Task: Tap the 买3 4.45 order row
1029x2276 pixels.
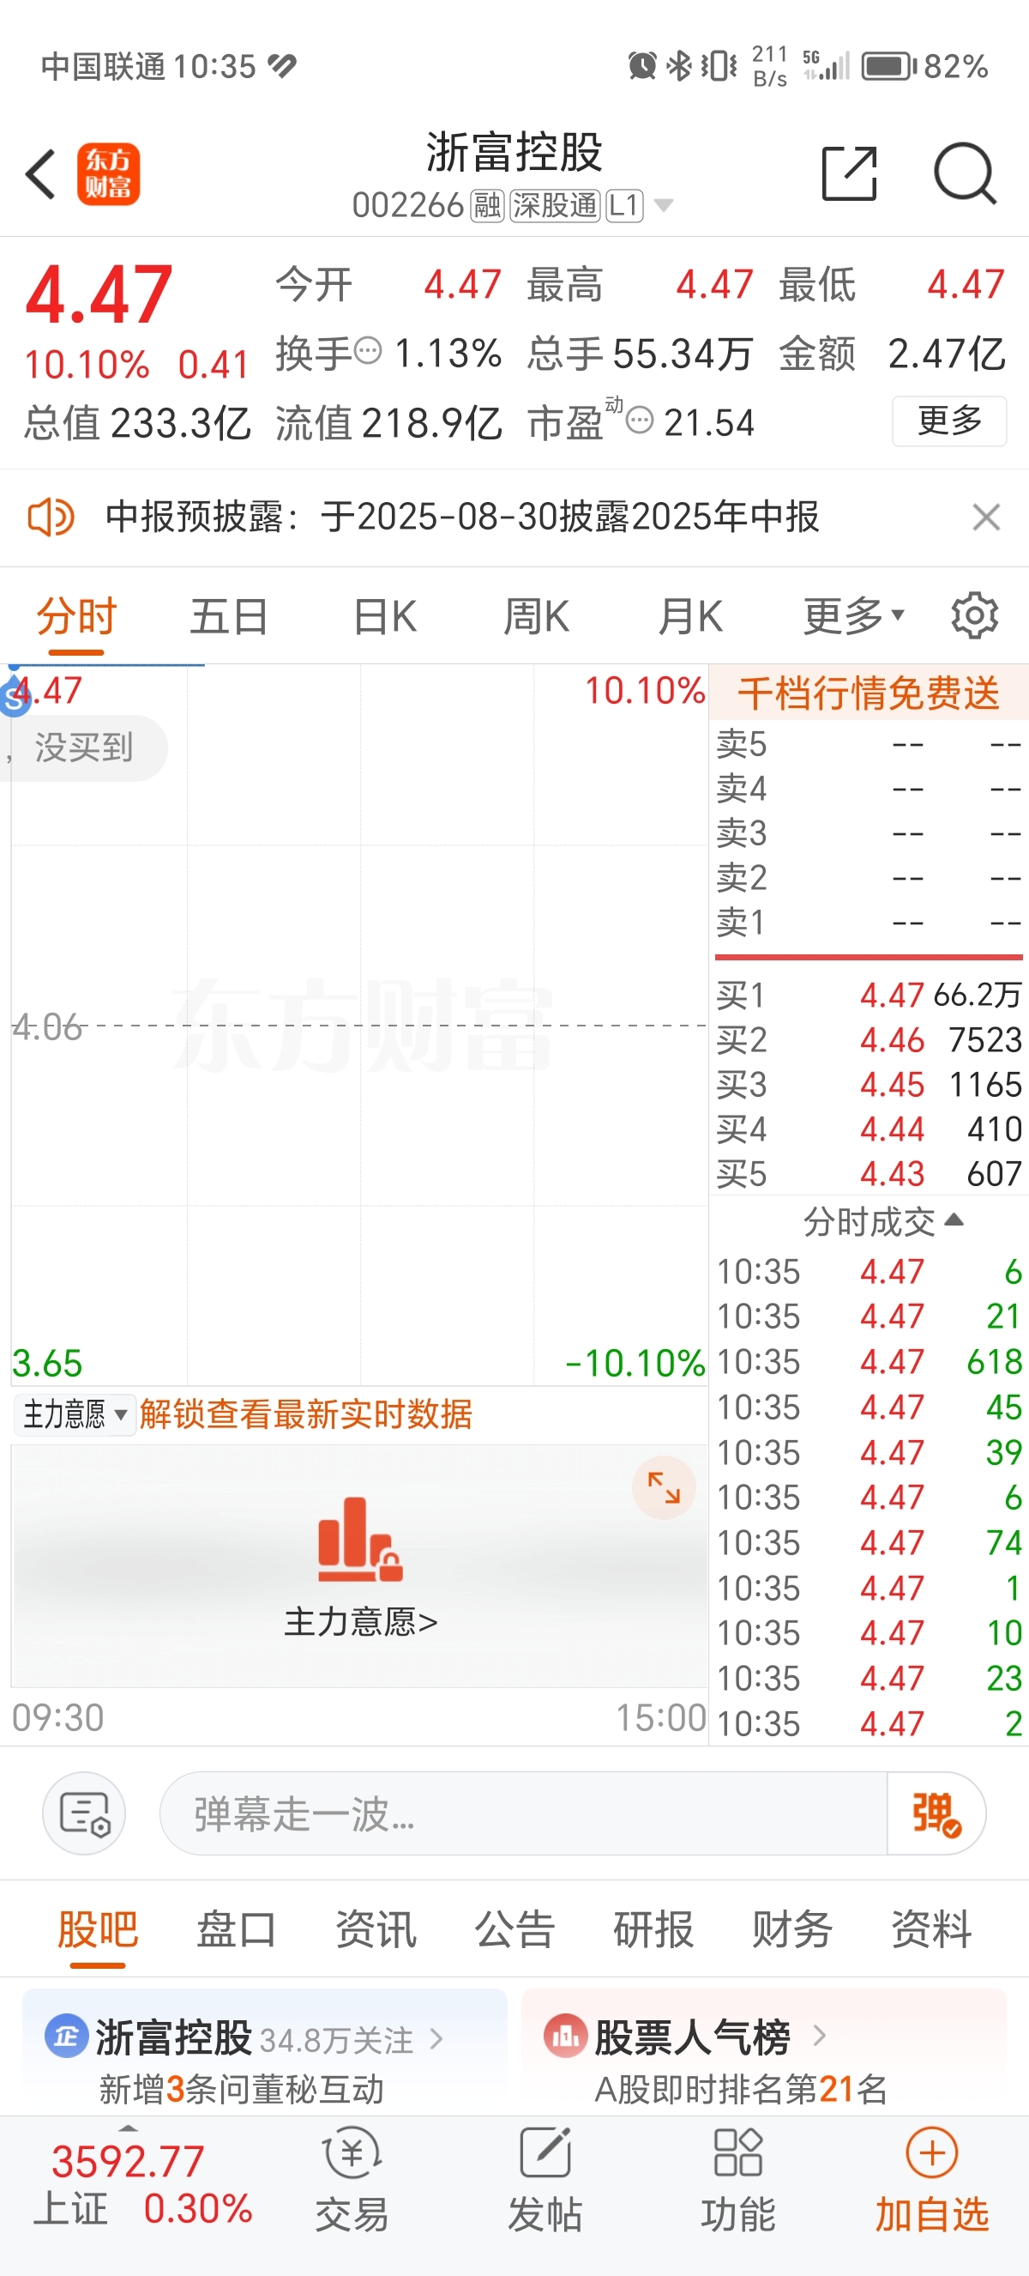Action: [869, 1085]
